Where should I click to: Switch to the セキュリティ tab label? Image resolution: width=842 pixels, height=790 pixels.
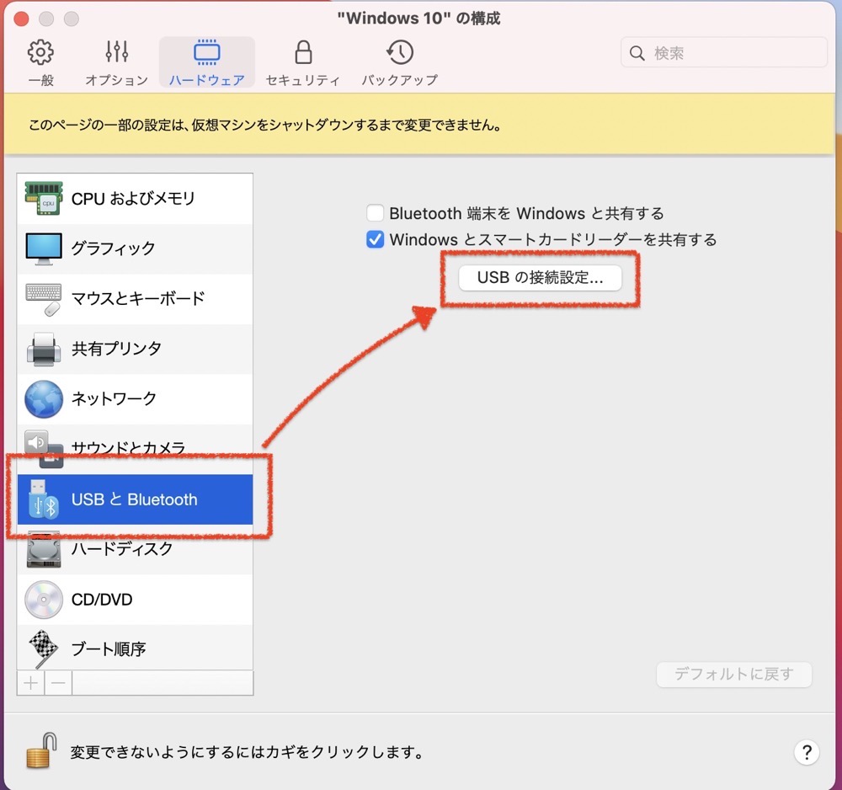point(303,80)
